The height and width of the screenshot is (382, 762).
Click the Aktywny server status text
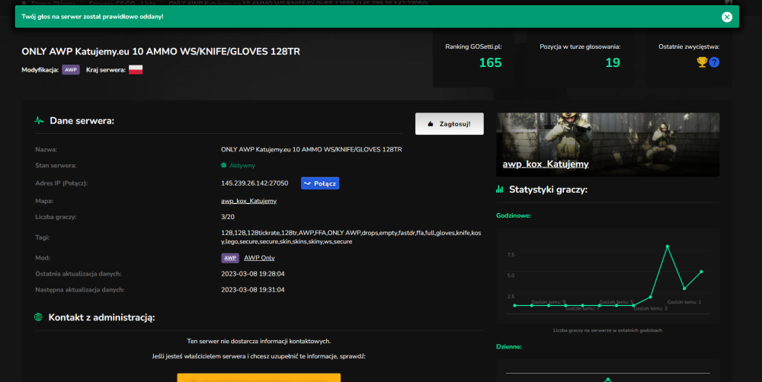pos(242,166)
